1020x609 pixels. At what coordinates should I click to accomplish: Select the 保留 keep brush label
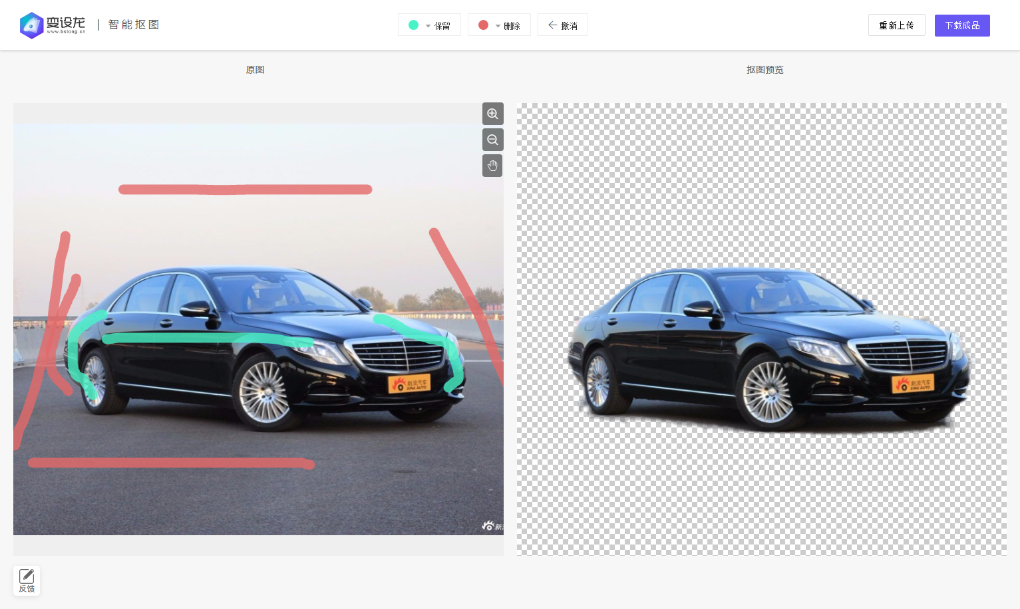pos(442,26)
